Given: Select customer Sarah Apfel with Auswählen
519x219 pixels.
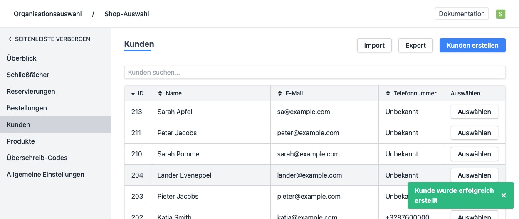Looking at the screenshot, I should pyautogui.click(x=474, y=112).
